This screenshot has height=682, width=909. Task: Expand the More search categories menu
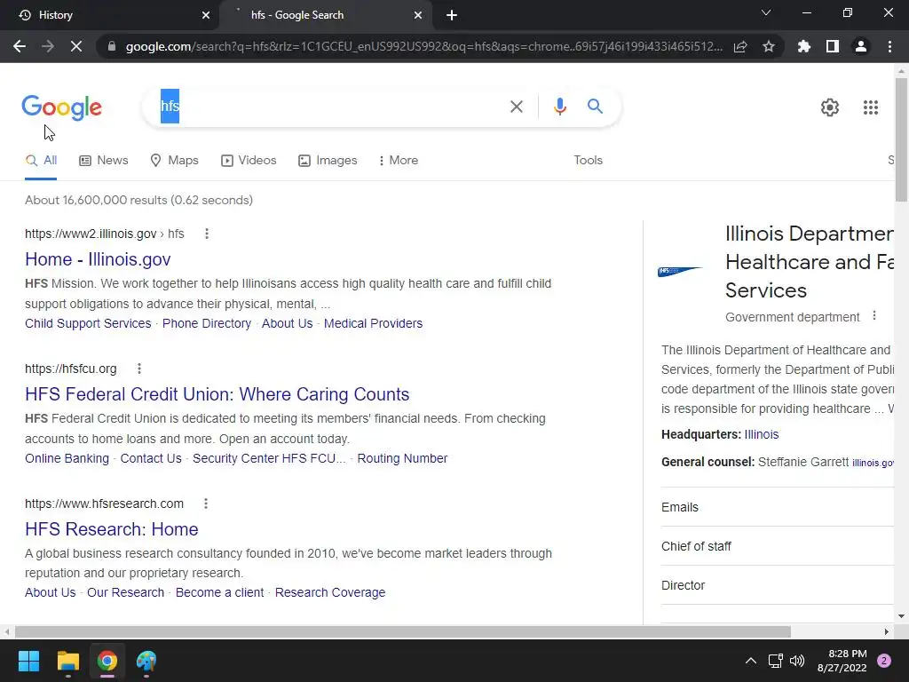click(x=399, y=161)
